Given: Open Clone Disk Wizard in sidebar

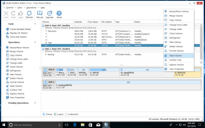Looking at the screenshot, I should coord(16,37).
